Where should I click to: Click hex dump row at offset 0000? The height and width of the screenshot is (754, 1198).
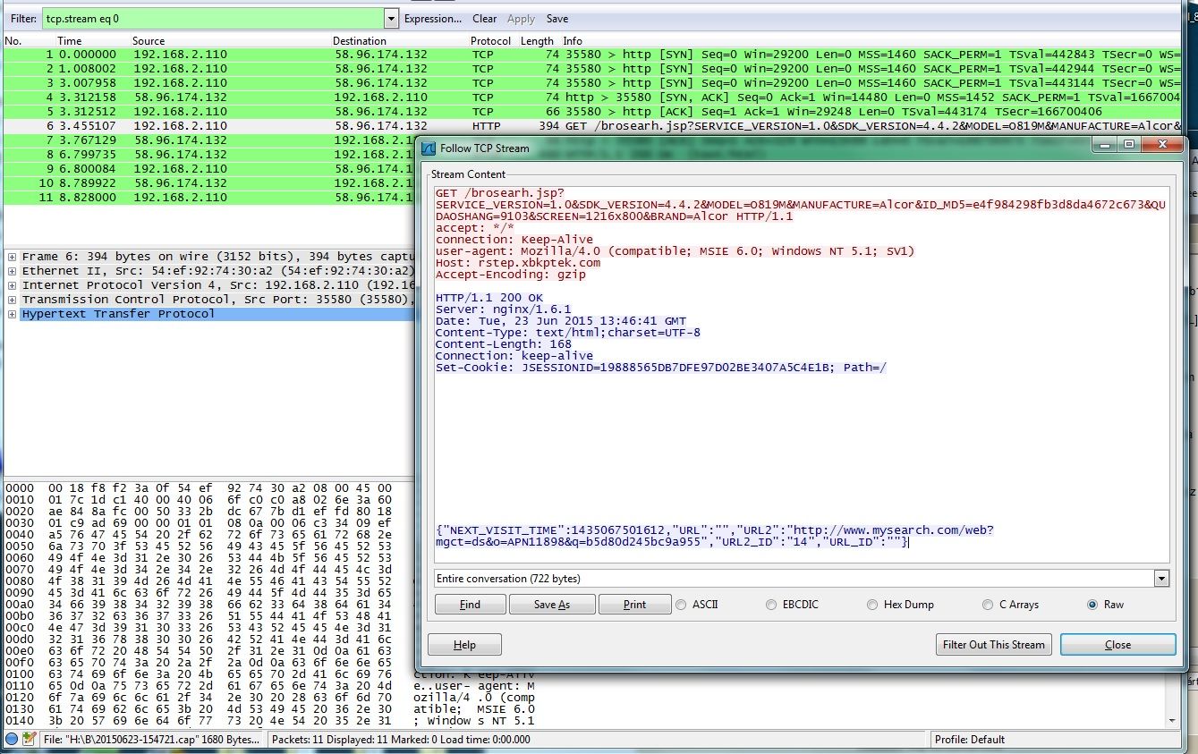[199, 487]
